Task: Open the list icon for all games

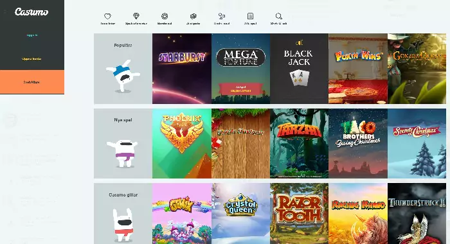Action: 250,16
